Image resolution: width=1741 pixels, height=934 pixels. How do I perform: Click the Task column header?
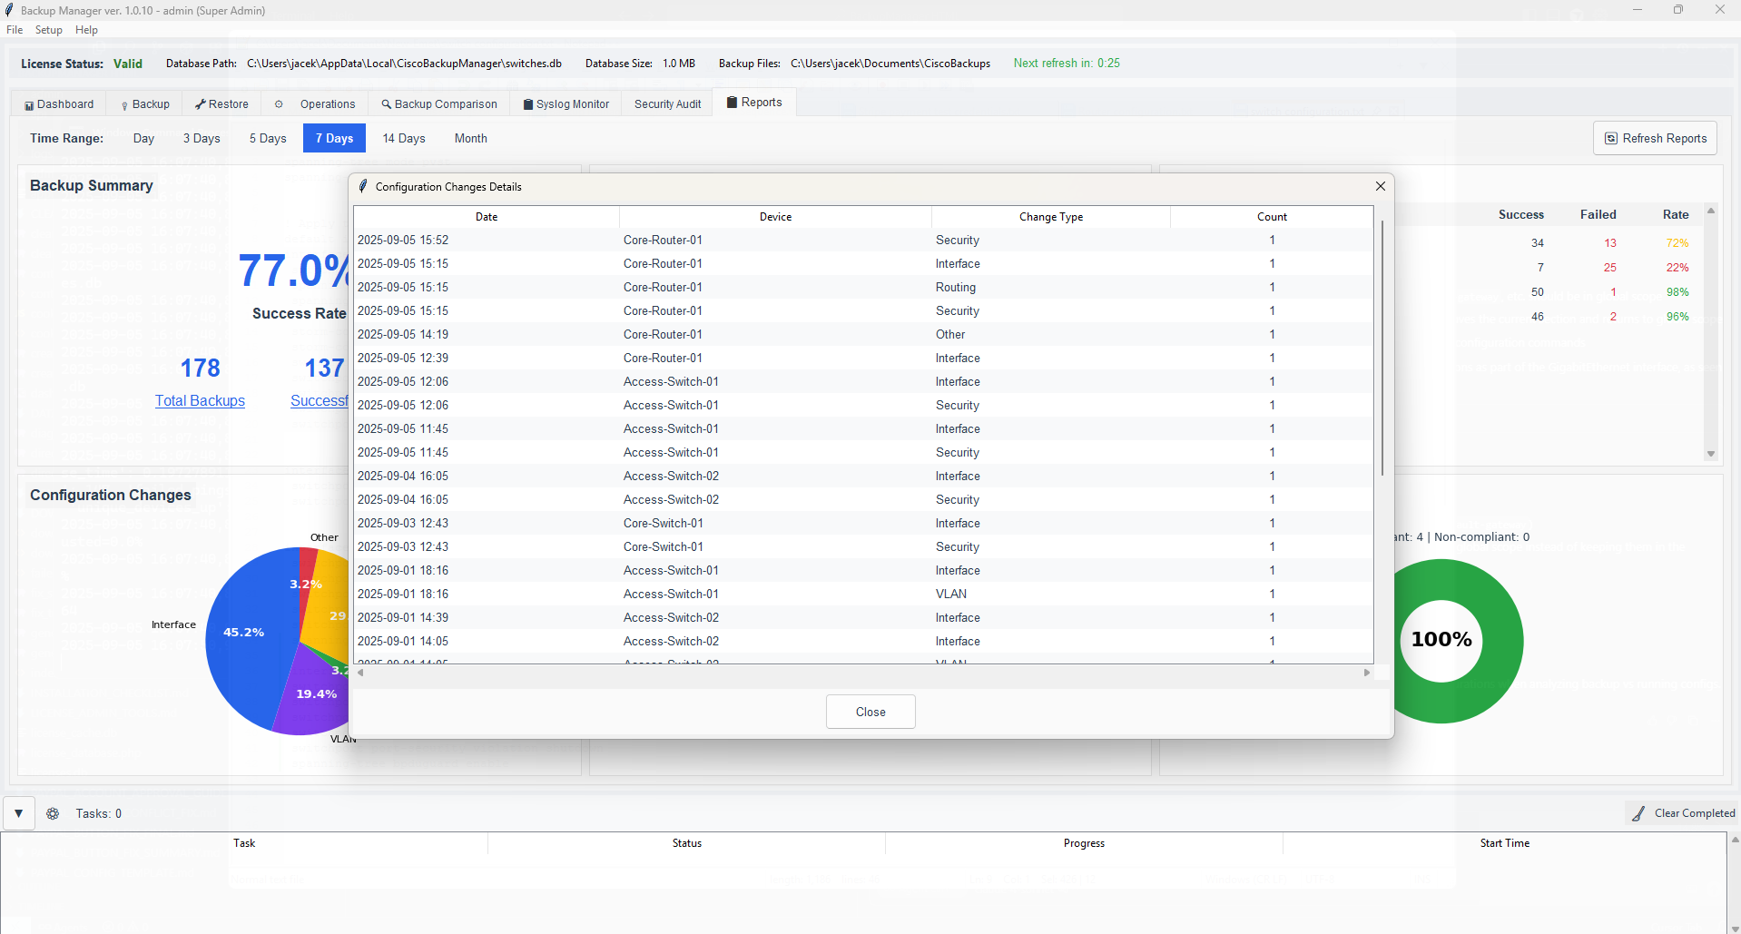(x=244, y=843)
